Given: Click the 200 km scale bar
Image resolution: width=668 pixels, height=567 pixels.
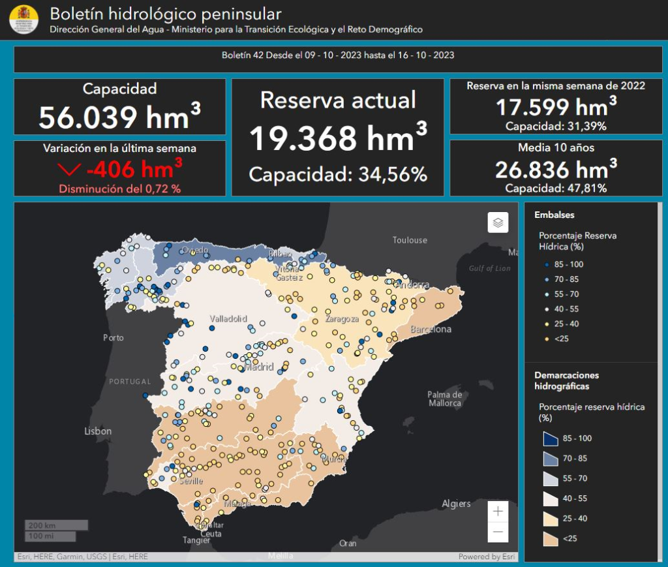Looking at the screenshot, I should tap(56, 525).
